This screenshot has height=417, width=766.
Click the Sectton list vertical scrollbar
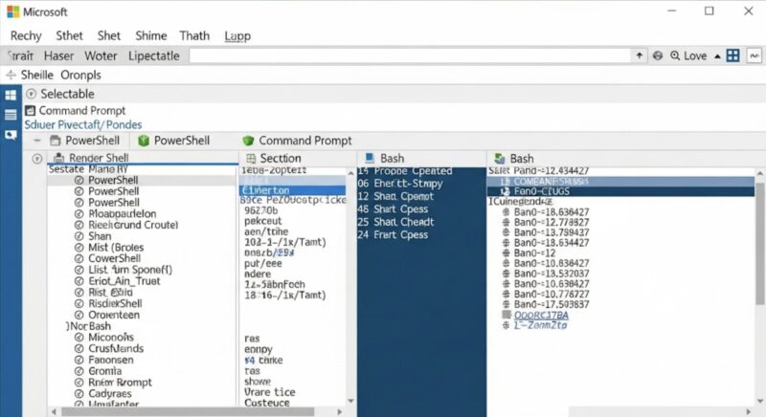coord(350,287)
